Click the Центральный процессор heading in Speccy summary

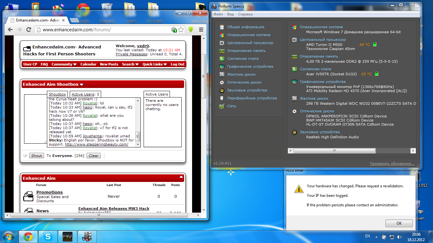(323, 40)
